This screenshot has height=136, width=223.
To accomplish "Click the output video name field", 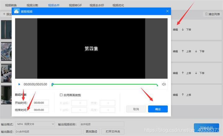I will 102,124.
